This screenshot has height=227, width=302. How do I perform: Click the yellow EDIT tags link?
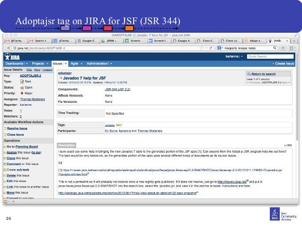pos(119,125)
